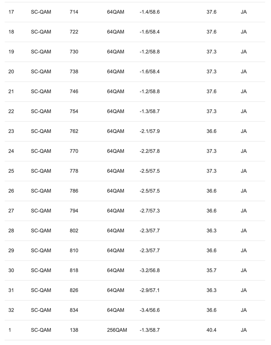Select the frequency 778 cell
The width and height of the screenshot is (271, 345).
click(74, 171)
